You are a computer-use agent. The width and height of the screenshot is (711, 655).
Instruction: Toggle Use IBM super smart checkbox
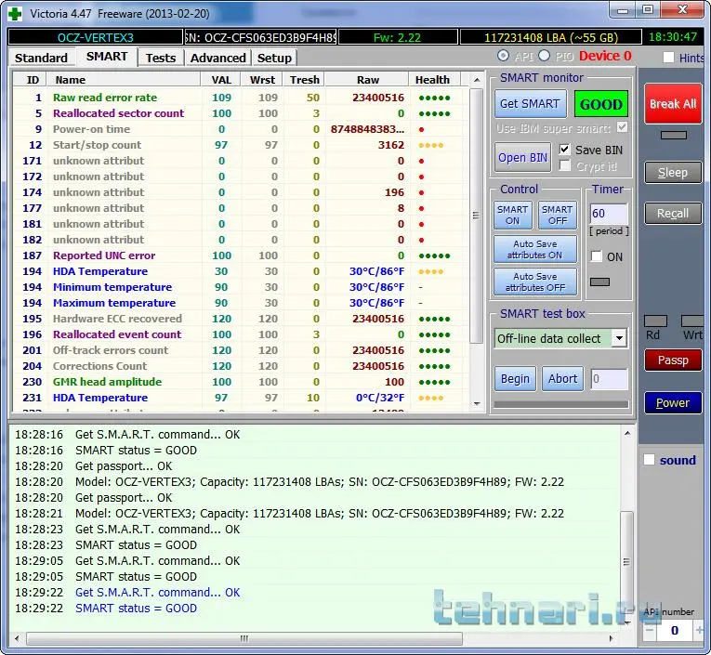[x=622, y=127]
